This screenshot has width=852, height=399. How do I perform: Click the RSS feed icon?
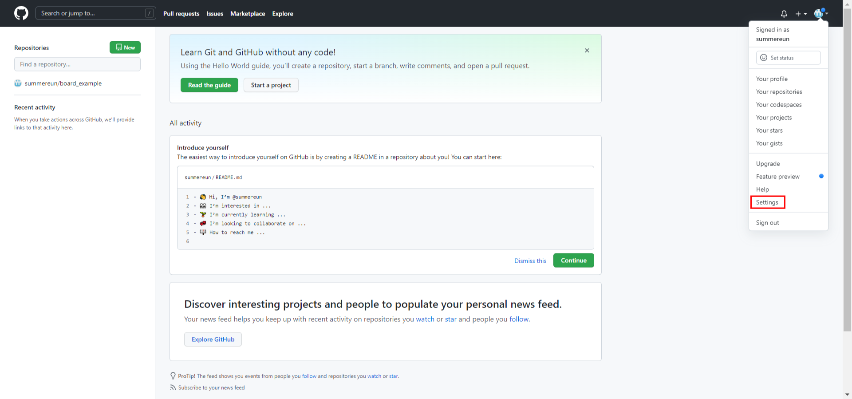173,387
